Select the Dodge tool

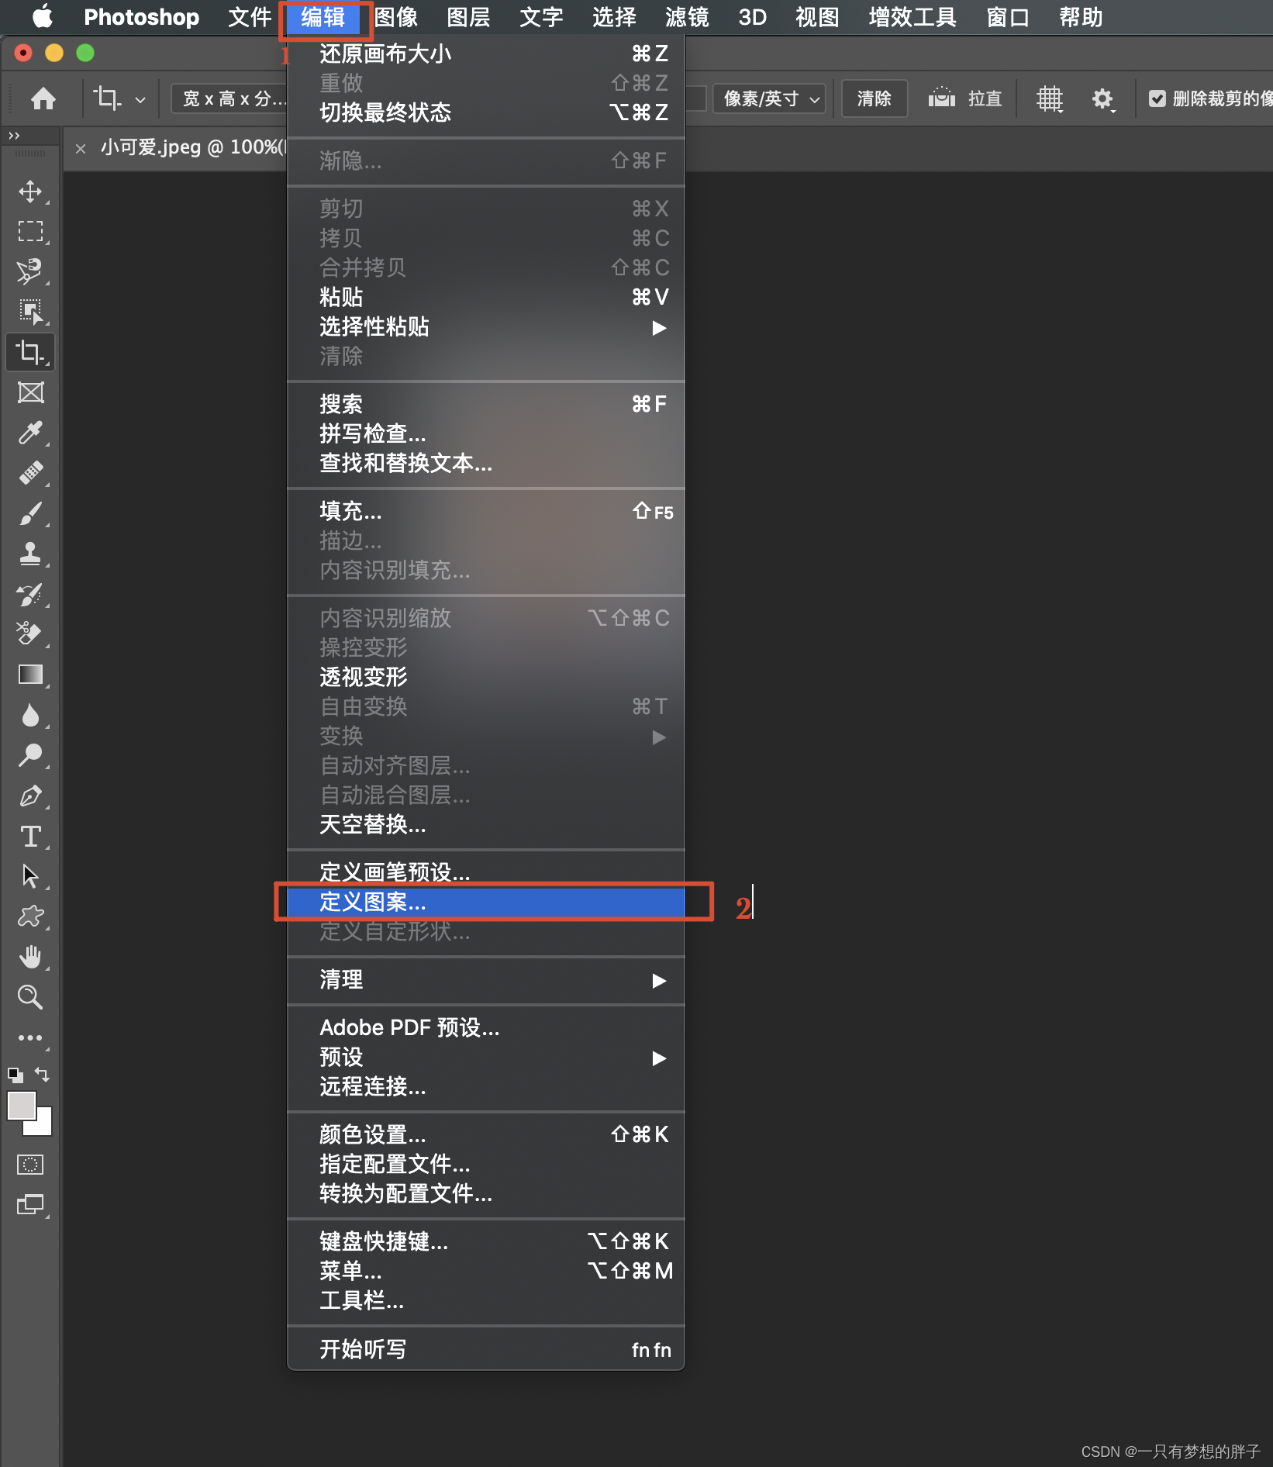click(30, 755)
